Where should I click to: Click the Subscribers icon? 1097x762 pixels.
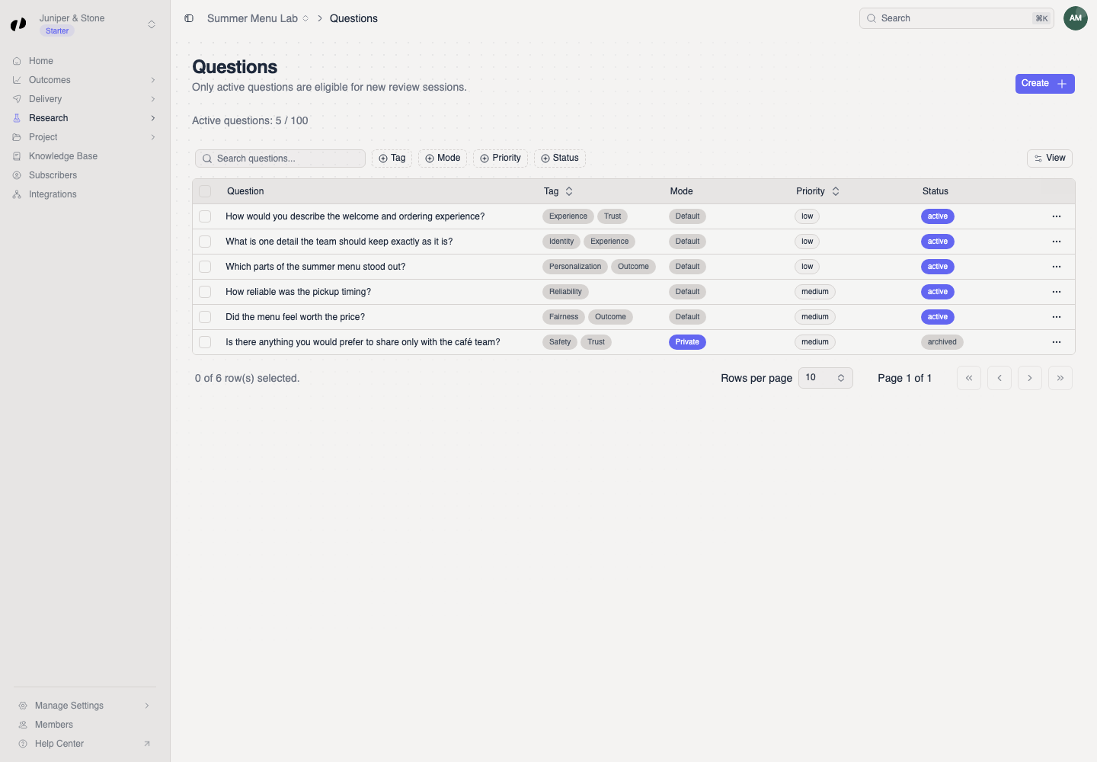pyautogui.click(x=17, y=175)
